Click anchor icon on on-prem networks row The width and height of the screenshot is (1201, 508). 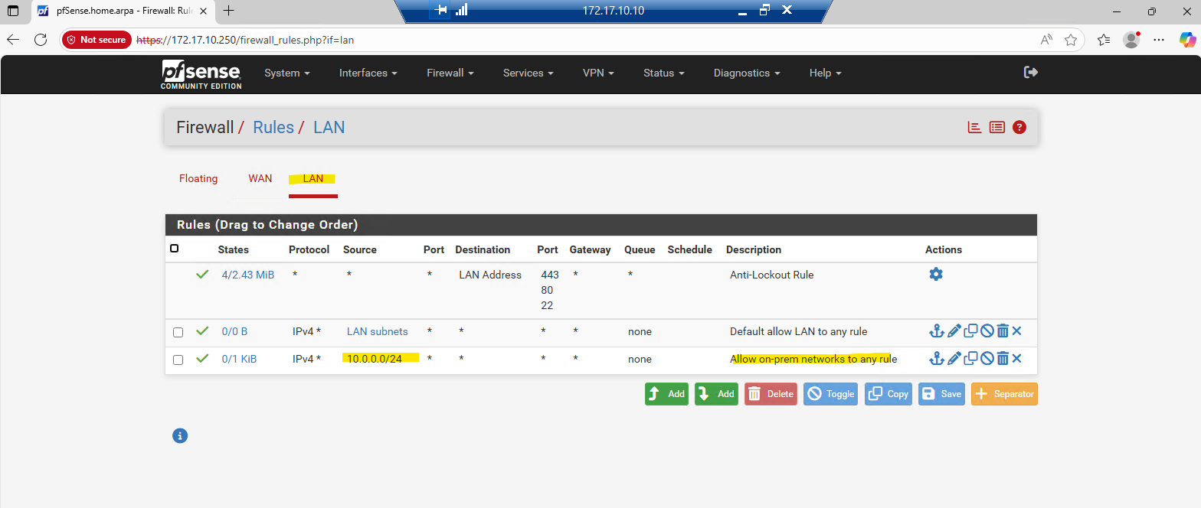935,358
